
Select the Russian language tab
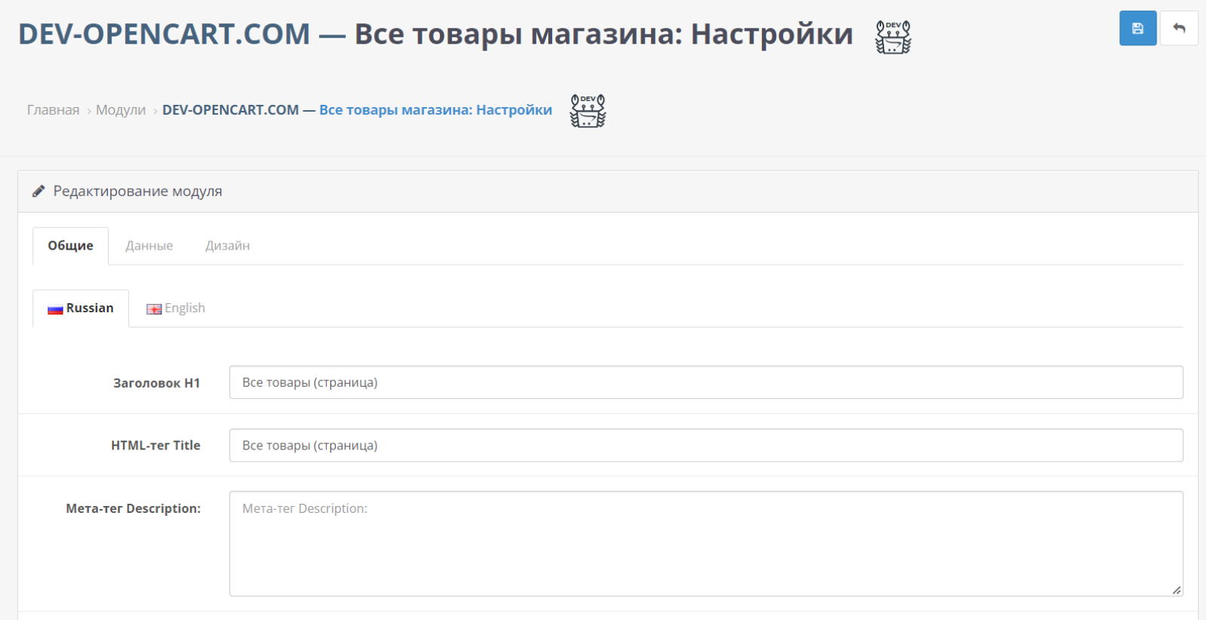[x=81, y=308]
